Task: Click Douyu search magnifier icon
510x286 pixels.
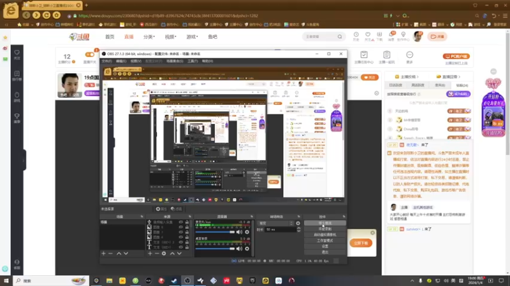Action: (340, 37)
